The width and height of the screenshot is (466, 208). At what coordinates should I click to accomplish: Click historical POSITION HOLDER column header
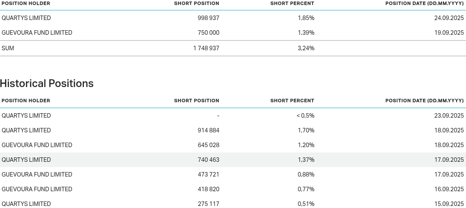pyautogui.click(x=26, y=101)
